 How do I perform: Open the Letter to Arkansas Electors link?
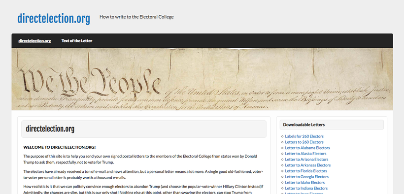pyautogui.click(x=307, y=165)
